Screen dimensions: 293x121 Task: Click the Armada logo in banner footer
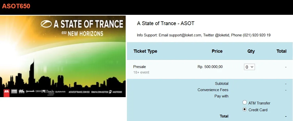click(x=30, y=92)
